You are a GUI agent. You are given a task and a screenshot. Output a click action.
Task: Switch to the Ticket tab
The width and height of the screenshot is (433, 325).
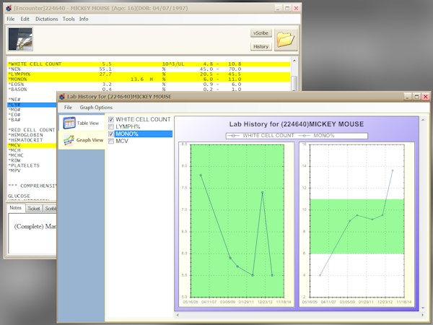pos(34,209)
